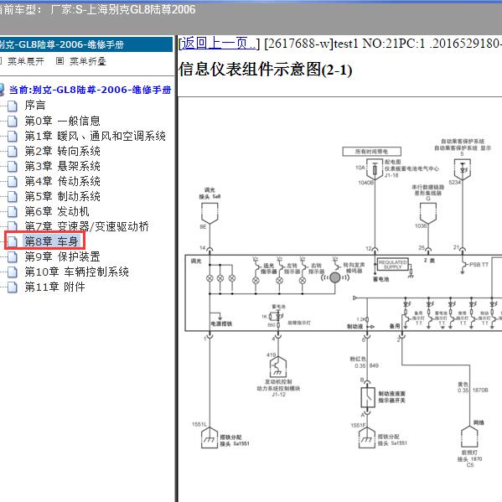This screenshot has width=502, height=502.
Task: Select 第11章 附件 chapter
Action: [54, 287]
